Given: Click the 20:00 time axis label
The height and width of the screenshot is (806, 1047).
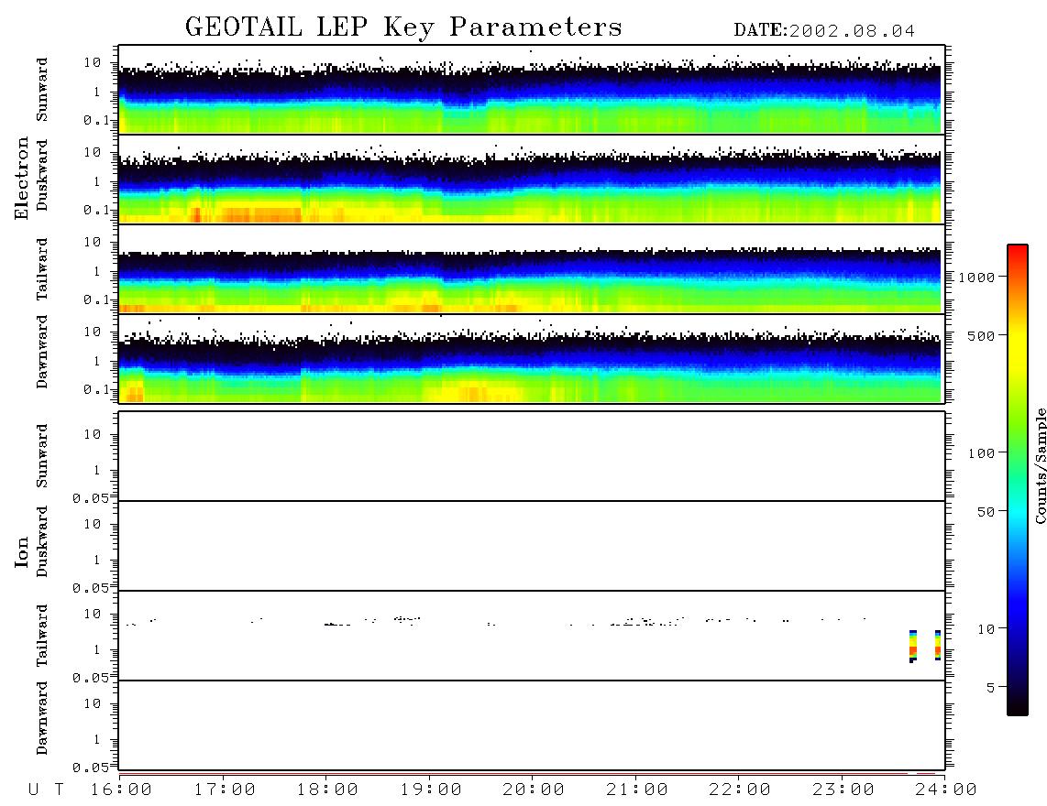Looking at the screenshot, I should click(534, 790).
